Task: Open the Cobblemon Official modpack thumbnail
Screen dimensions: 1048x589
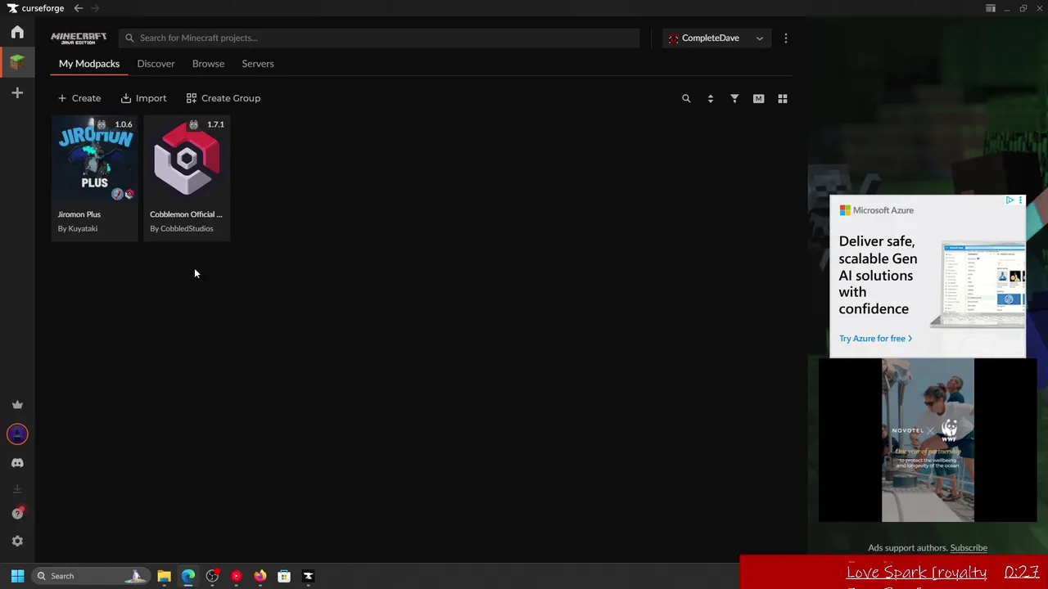Action: click(187, 159)
